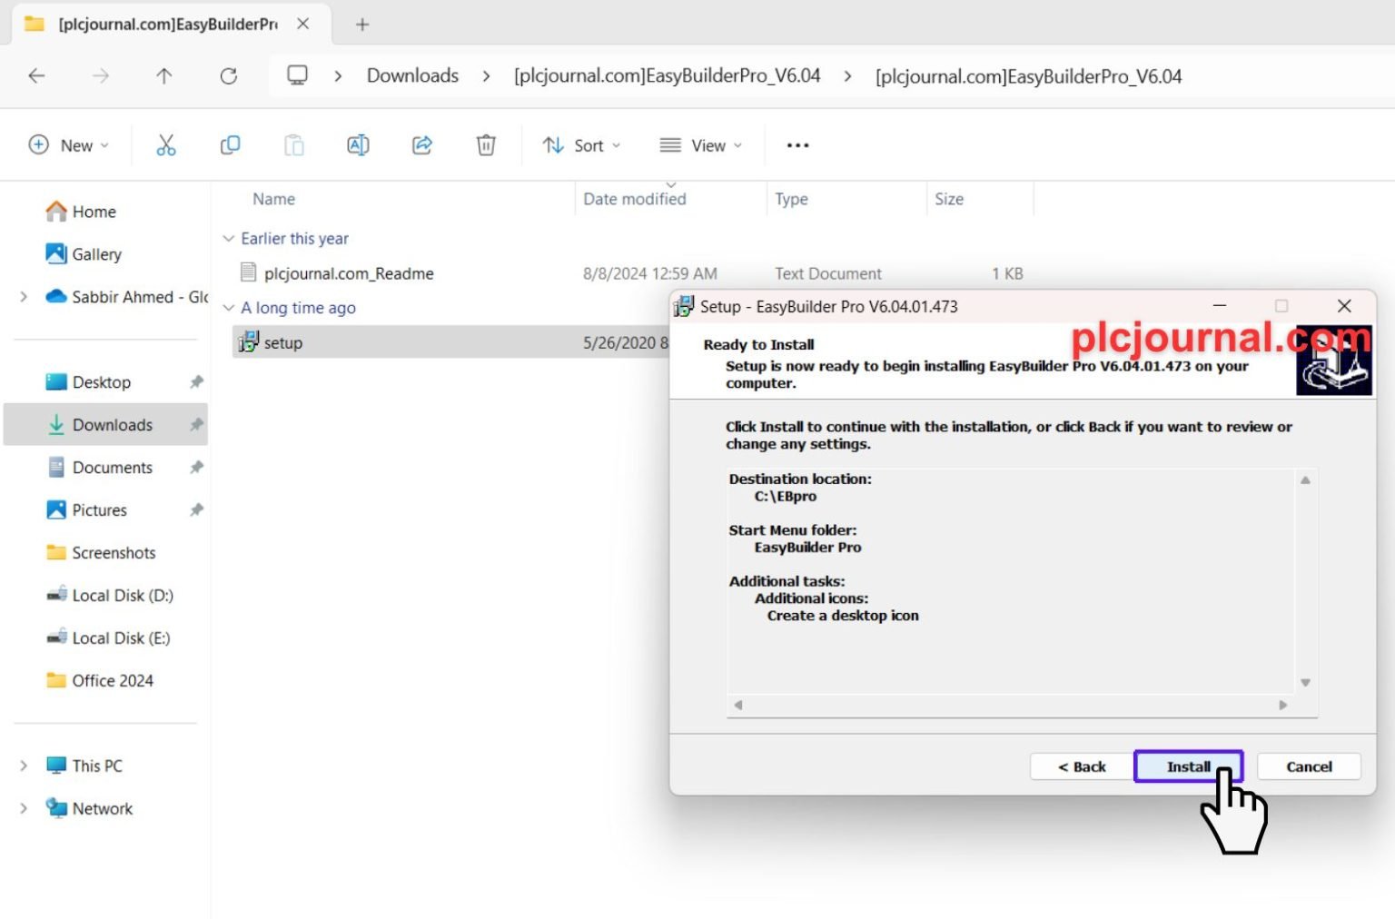
Task: Click the Rename icon in toolbar
Action: 358,145
